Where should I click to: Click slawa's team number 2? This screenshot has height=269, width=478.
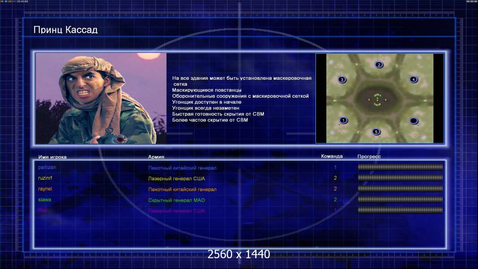coord(335,200)
